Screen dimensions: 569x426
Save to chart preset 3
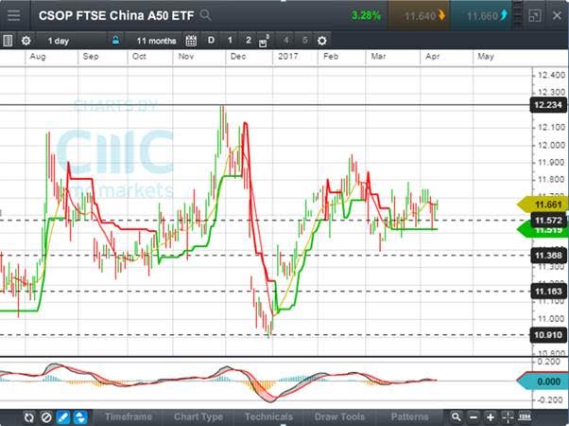tap(265, 41)
